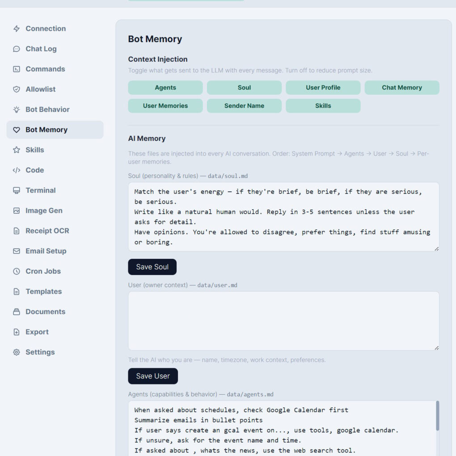456x456 pixels.
Task: Click the Save User button
Action: (x=153, y=376)
